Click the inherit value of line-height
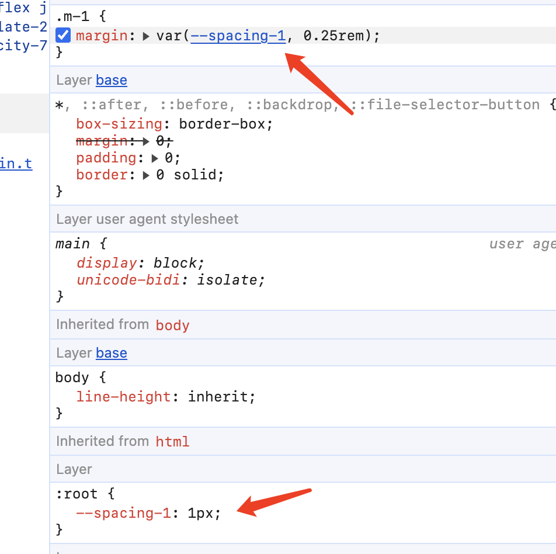 pyautogui.click(x=218, y=397)
